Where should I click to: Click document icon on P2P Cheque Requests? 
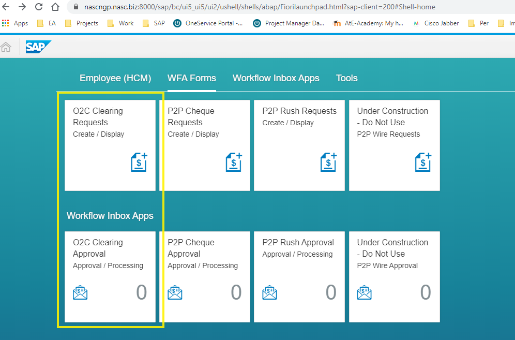tap(234, 162)
